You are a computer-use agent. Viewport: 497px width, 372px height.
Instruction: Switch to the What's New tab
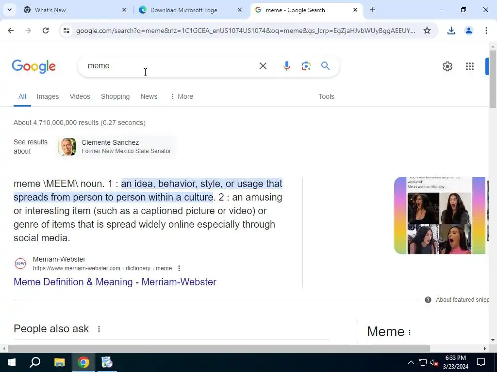(75, 10)
